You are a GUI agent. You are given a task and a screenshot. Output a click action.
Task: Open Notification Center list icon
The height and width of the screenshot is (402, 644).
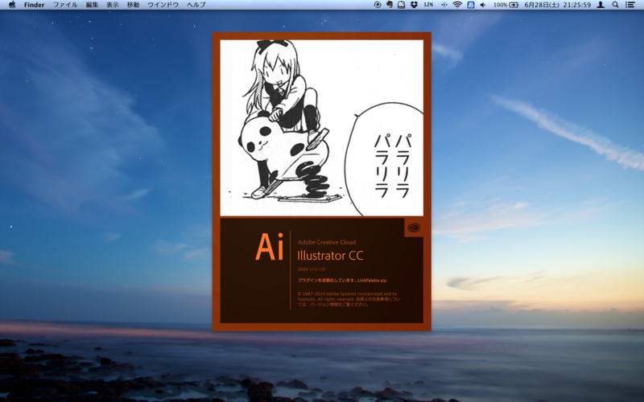(630, 5)
